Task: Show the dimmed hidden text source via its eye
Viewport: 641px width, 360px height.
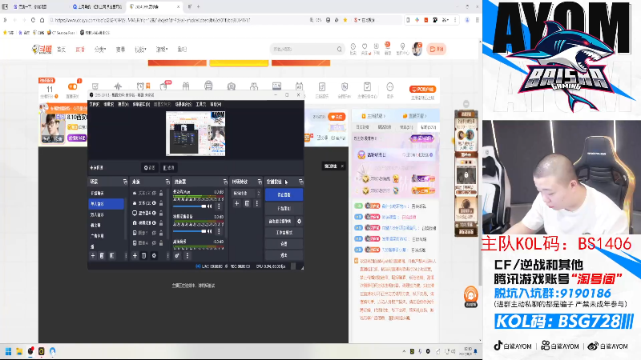Action: (154, 193)
